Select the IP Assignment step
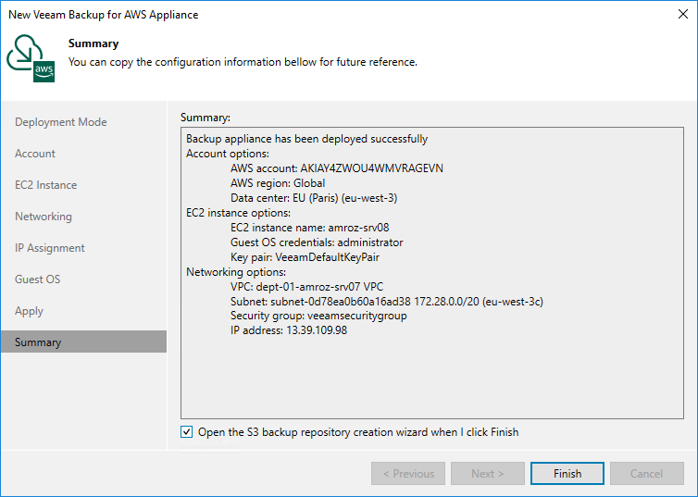 [50, 248]
